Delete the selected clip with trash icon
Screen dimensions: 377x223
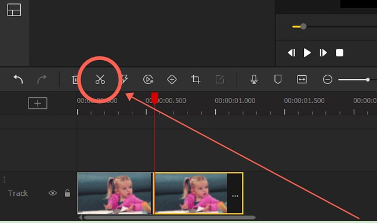(75, 79)
